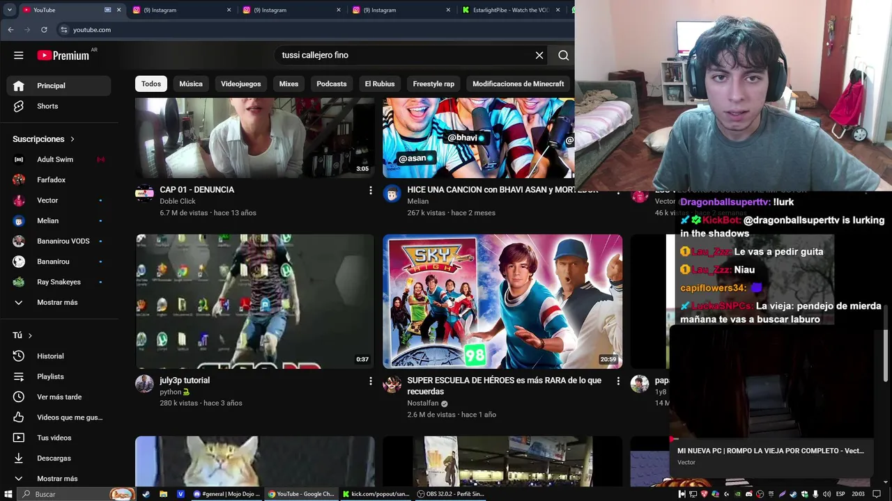The image size is (892, 501).
Task: Go back with the browser back arrow
Action: point(10,30)
